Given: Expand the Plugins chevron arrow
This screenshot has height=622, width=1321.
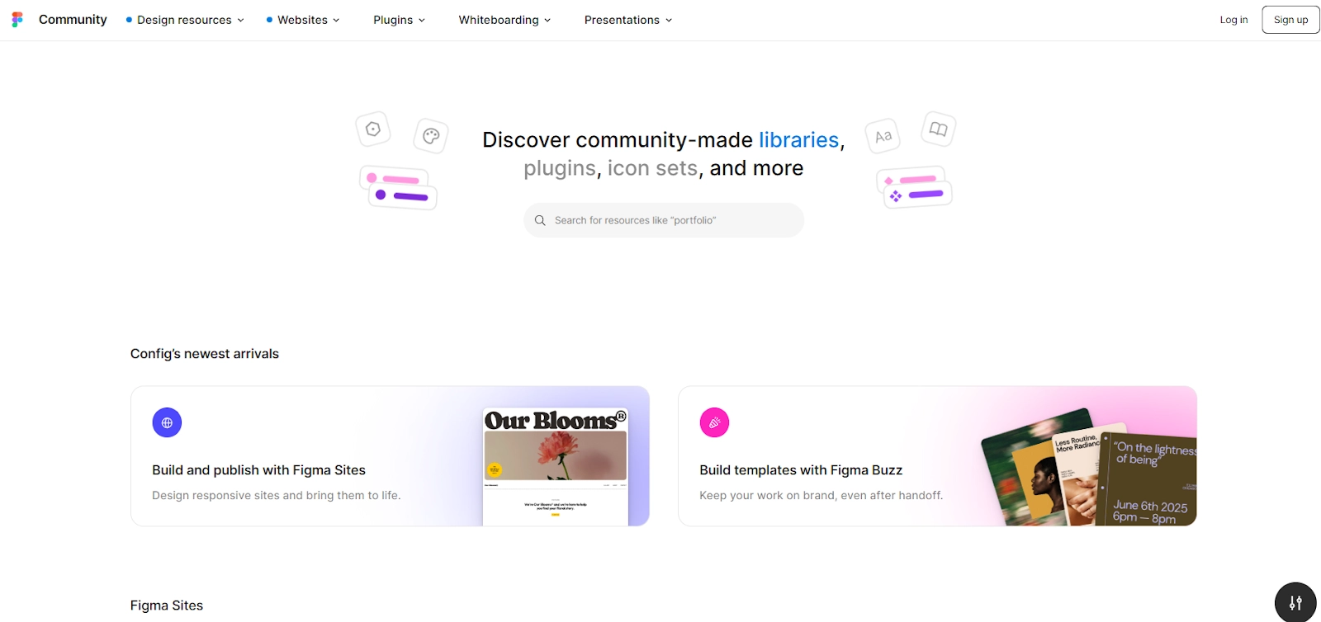Looking at the screenshot, I should 422,21.
